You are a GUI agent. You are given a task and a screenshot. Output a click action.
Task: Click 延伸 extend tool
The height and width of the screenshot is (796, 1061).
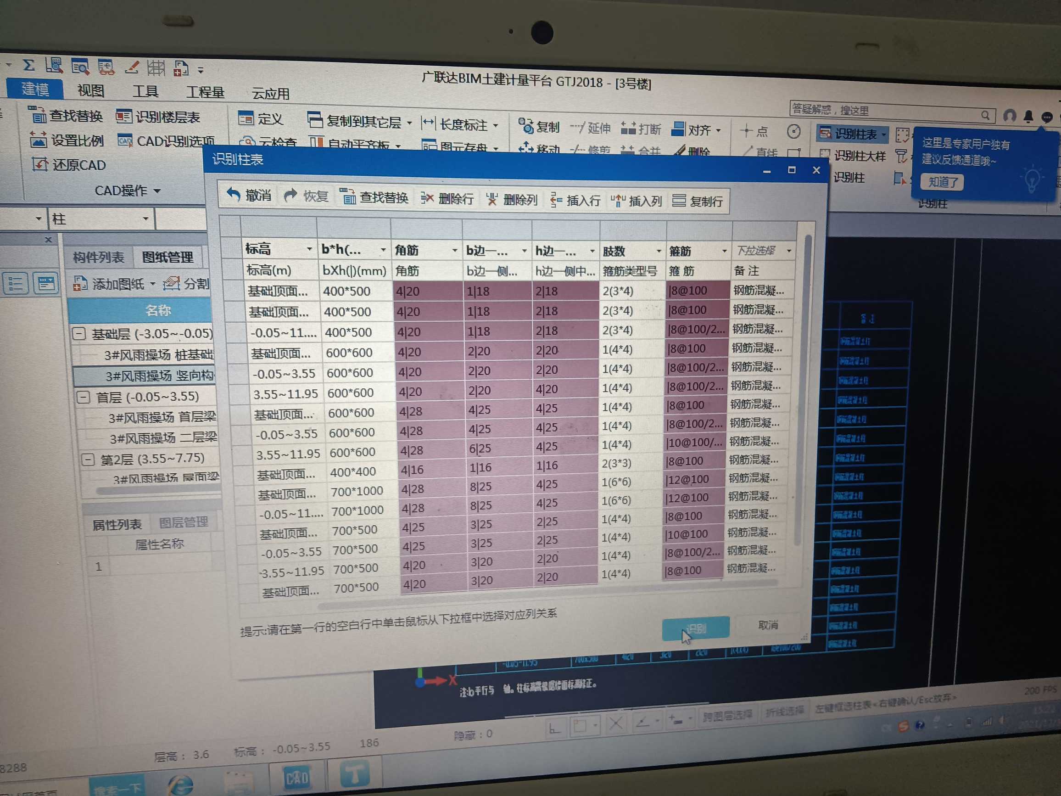pyautogui.click(x=591, y=128)
